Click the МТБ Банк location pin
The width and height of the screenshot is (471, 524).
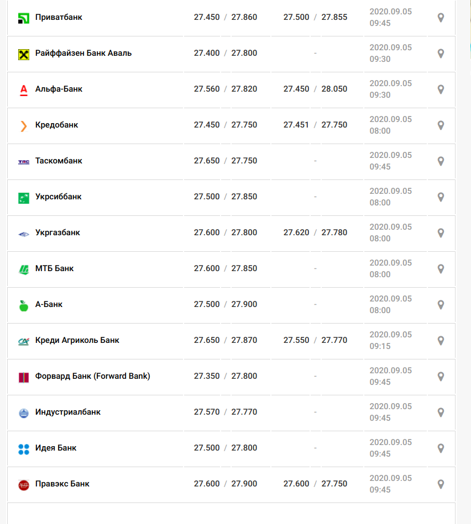pos(441,269)
